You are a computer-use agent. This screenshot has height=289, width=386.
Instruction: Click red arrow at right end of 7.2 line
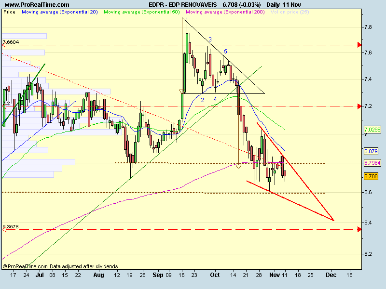[359, 106]
